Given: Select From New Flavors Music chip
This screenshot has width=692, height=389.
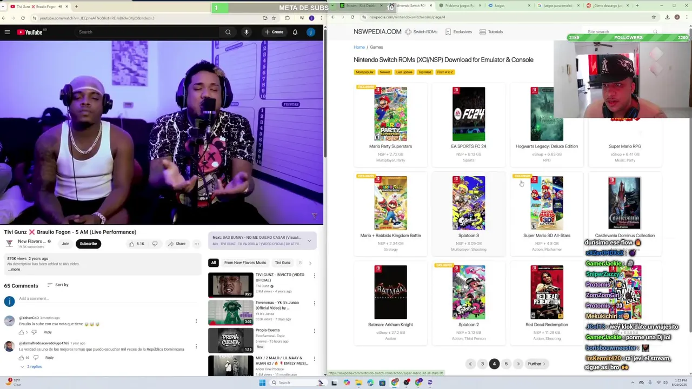Looking at the screenshot, I should click(245, 263).
